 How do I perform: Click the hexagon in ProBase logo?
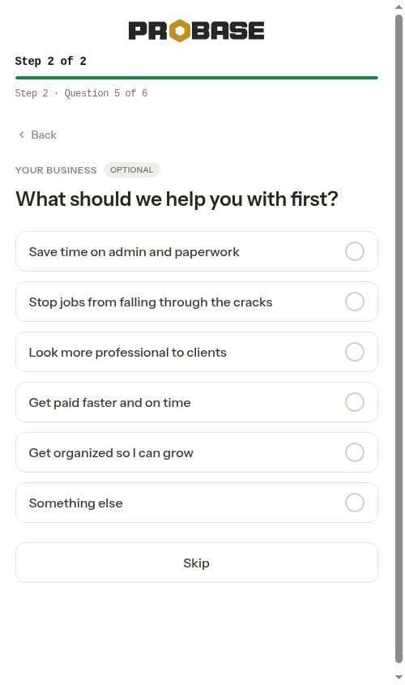[180, 31]
